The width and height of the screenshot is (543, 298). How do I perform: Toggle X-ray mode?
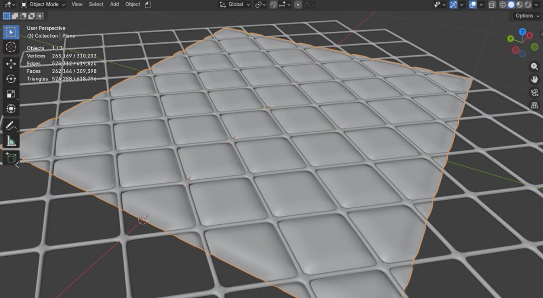492,5
